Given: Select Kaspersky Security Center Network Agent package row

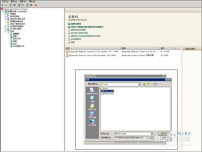Looking at the screenshot, I should pyautogui.click(x=123, y=55).
